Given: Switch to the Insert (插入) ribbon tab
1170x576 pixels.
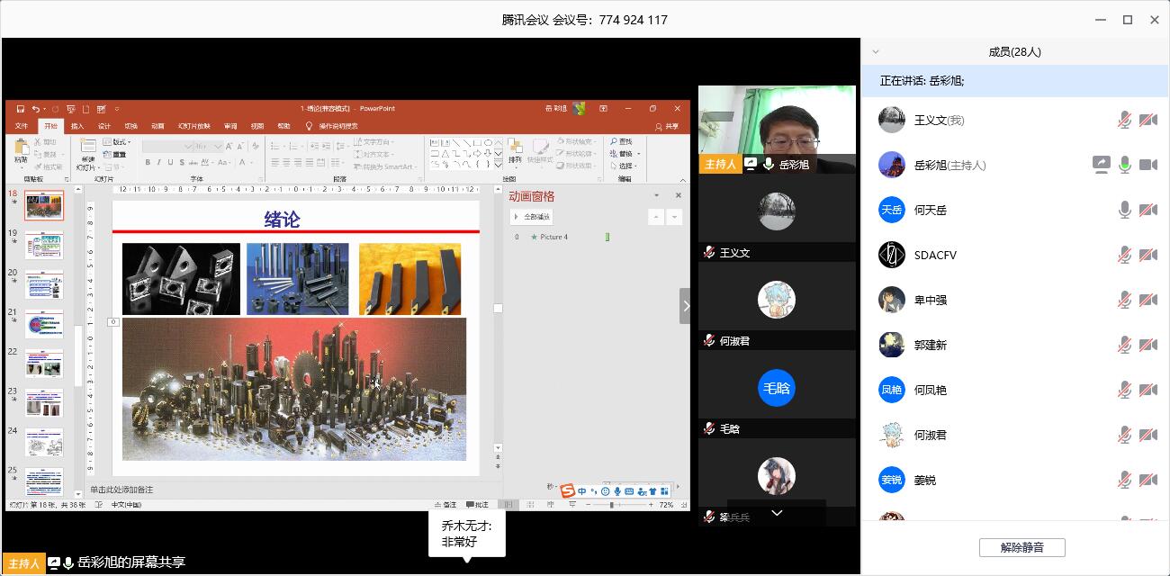Looking at the screenshot, I should [x=77, y=127].
